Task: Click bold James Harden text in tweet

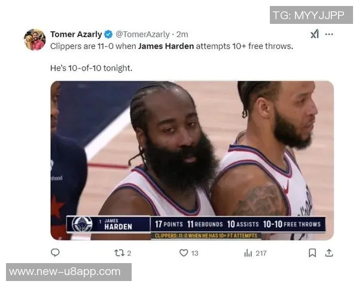Action: tap(166, 46)
